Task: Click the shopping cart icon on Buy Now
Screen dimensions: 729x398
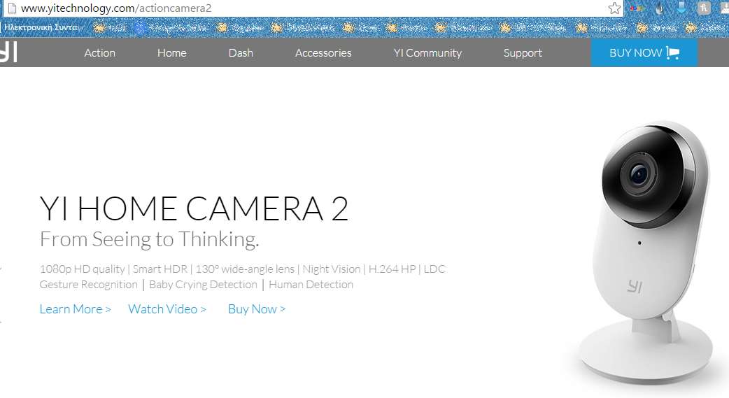Action: 673,53
